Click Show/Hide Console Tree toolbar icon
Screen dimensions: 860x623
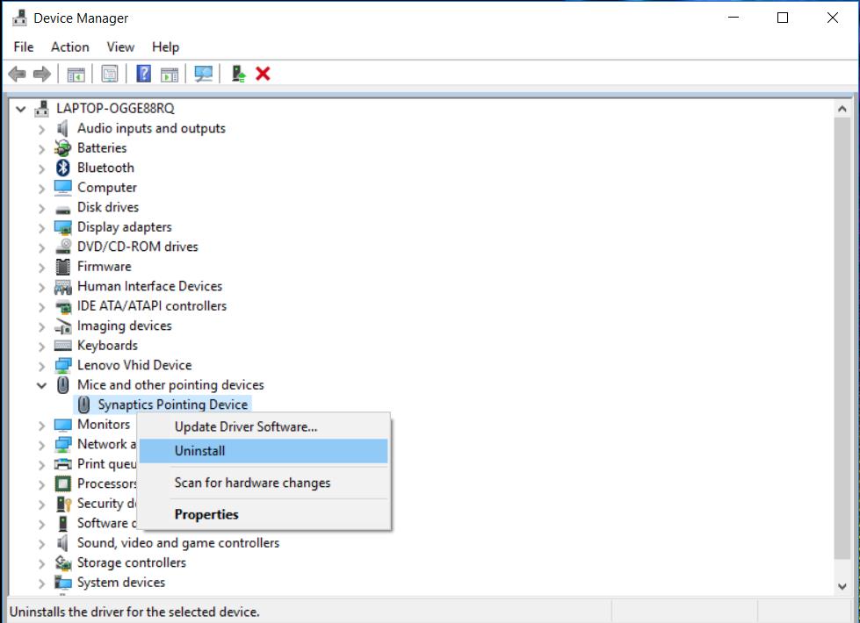[76, 75]
